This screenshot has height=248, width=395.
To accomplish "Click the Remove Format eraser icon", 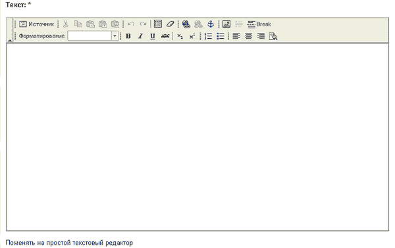I will (x=171, y=24).
